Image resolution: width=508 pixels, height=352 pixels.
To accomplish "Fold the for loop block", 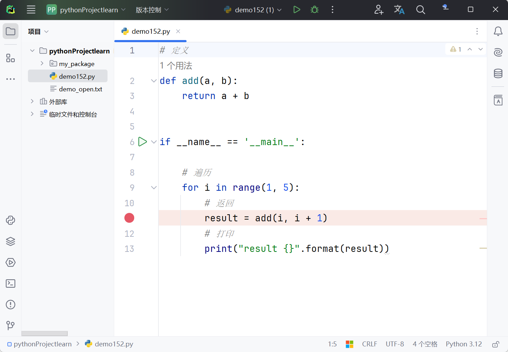I will 154,188.
